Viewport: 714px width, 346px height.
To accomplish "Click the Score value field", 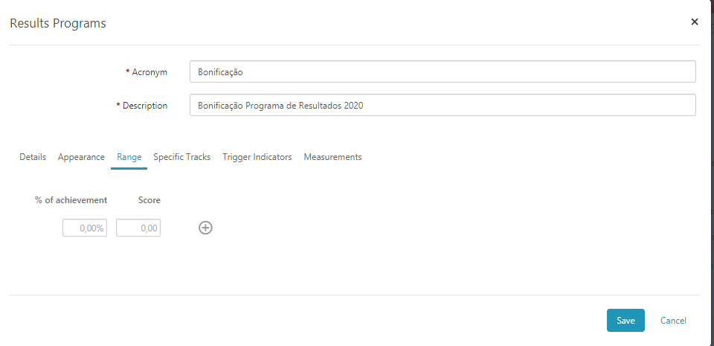I will coord(138,228).
